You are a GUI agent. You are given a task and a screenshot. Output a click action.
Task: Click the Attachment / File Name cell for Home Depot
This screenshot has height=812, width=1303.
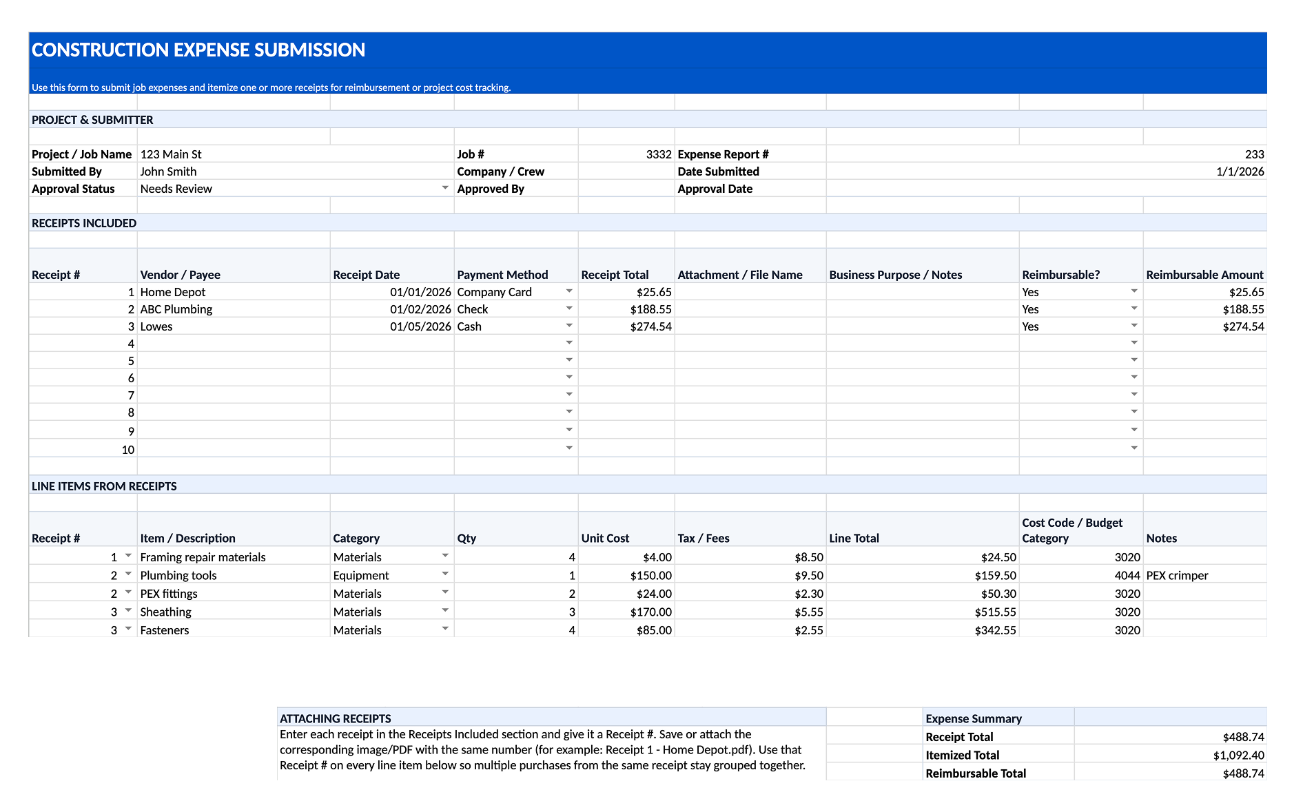tap(750, 292)
